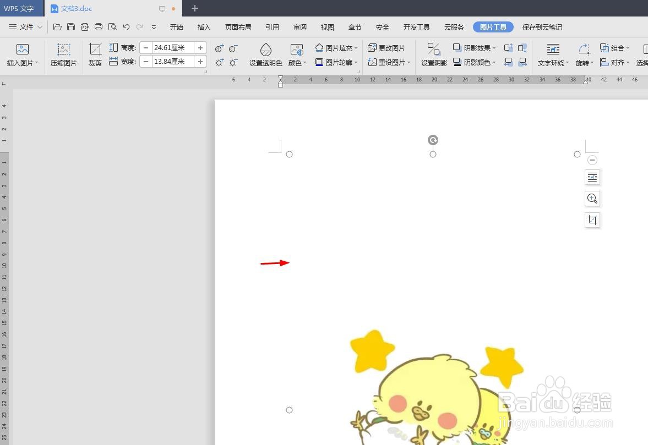Click the 宽度 value field

173,62
